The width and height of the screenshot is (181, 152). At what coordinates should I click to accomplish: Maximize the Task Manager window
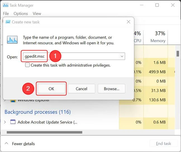[x=157, y=5]
